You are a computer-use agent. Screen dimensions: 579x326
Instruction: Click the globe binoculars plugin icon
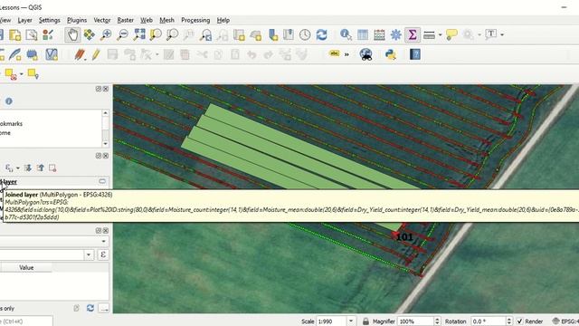point(365,54)
